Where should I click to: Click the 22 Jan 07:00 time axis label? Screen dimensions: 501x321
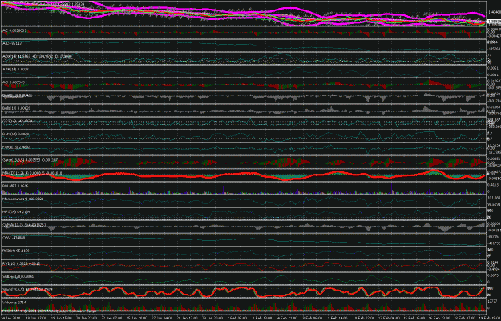tap(111, 319)
